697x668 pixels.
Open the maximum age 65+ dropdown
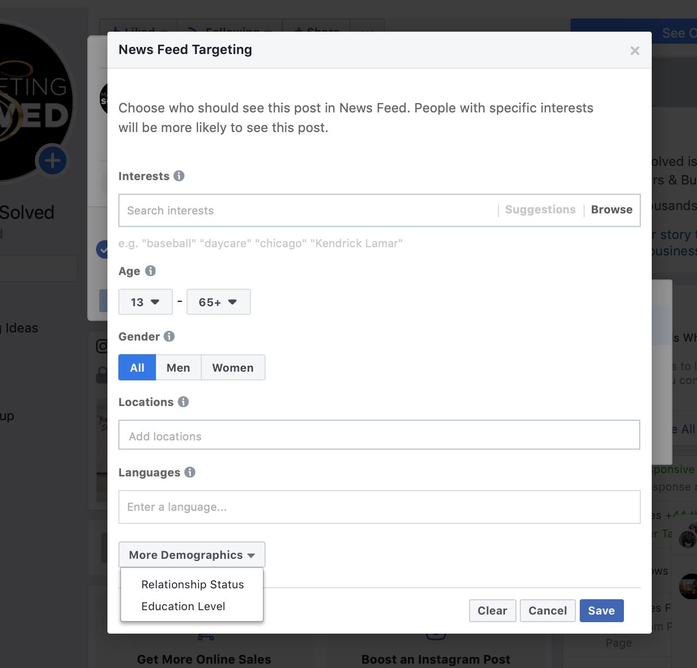click(219, 302)
